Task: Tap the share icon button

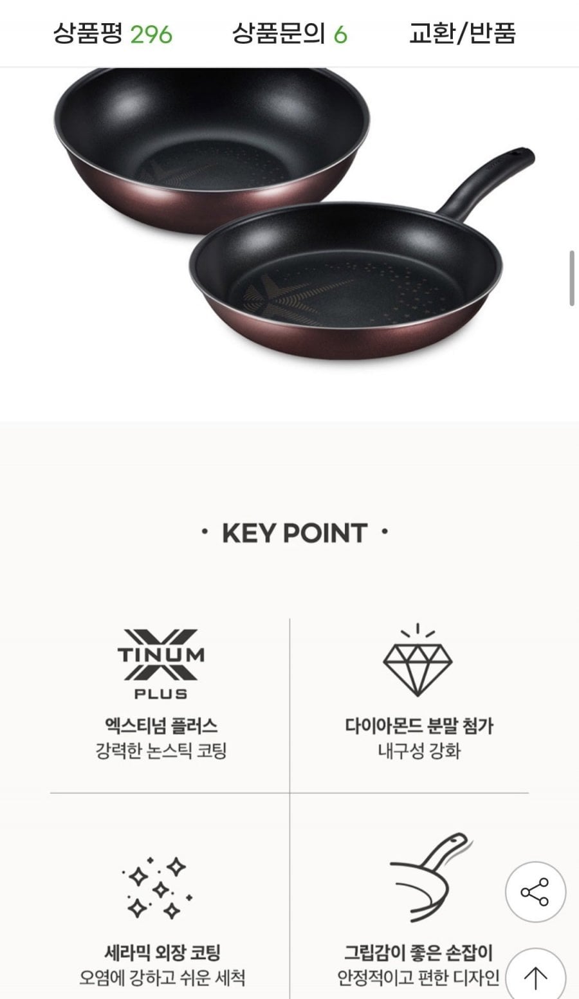Action: (535, 892)
